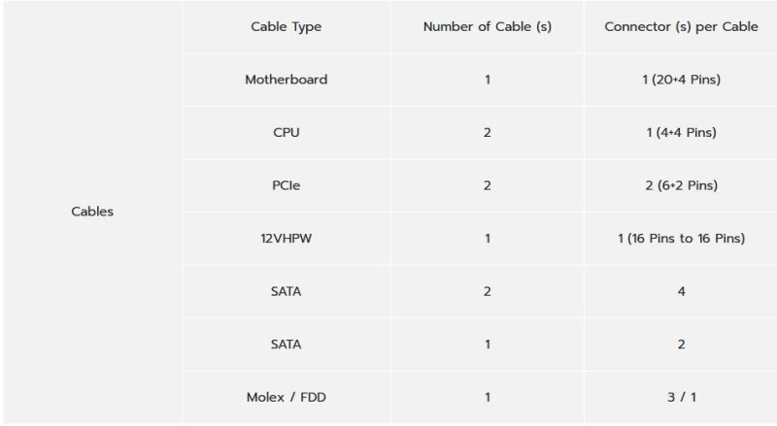Click the Cables row label

92,212
